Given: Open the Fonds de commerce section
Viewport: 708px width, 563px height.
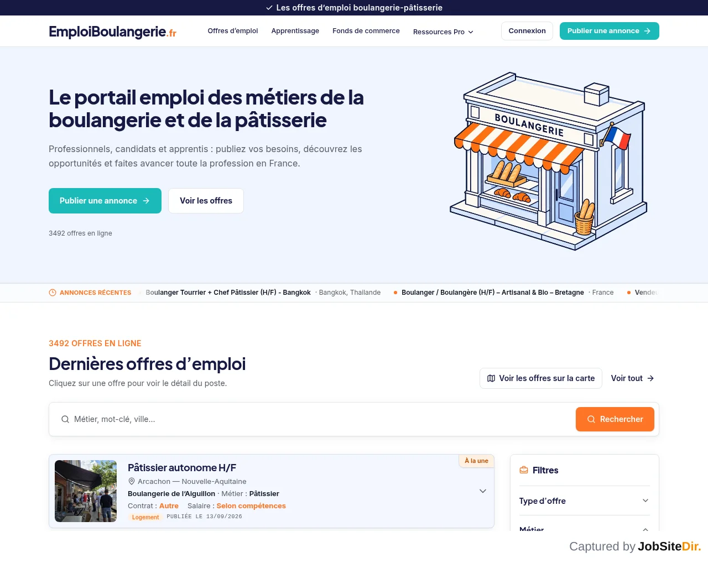Looking at the screenshot, I should pyautogui.click(x=366, y=31).
